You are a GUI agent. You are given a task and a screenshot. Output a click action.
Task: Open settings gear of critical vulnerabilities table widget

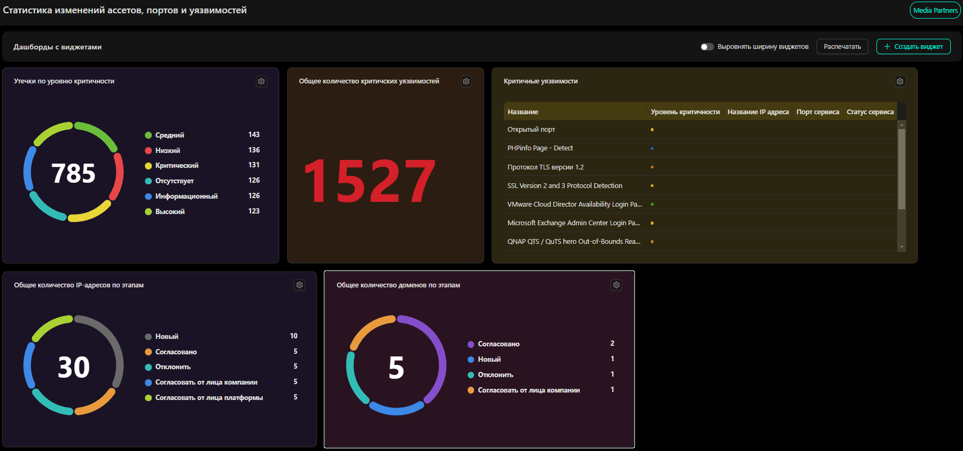(900, 81)
